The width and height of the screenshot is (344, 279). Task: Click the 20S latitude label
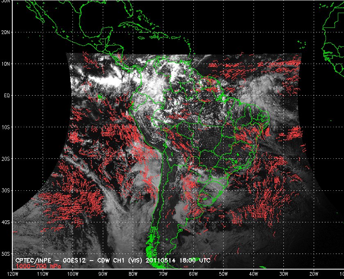pos(6,159)
